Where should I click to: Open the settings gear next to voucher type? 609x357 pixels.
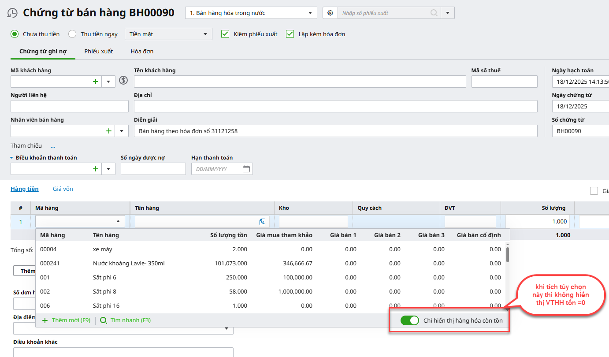(x=330, y=13)
